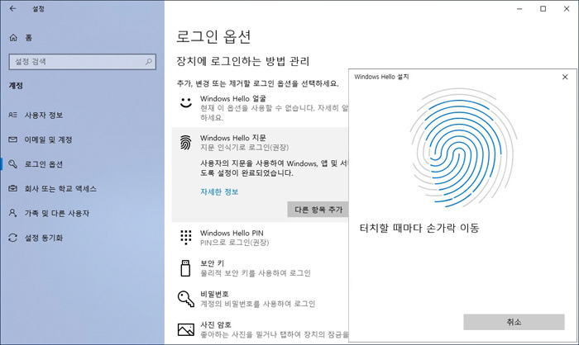Click the key icon beside 로그인 옵션
Image resolution: width=579 pixels, height=345 pixels.
coord(13,164)
